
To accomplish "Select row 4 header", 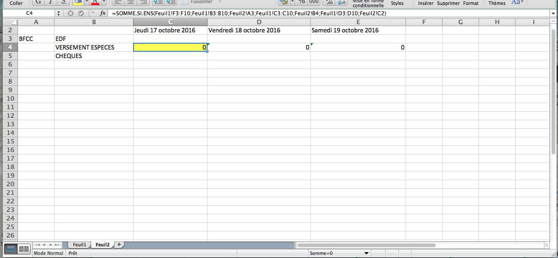I will pos(10,47).
